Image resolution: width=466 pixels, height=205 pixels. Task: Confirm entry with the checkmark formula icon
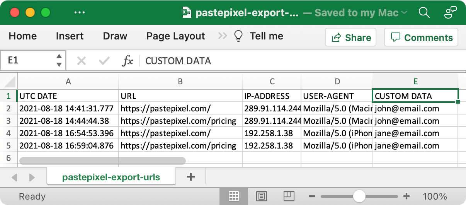tap(104, 61)
